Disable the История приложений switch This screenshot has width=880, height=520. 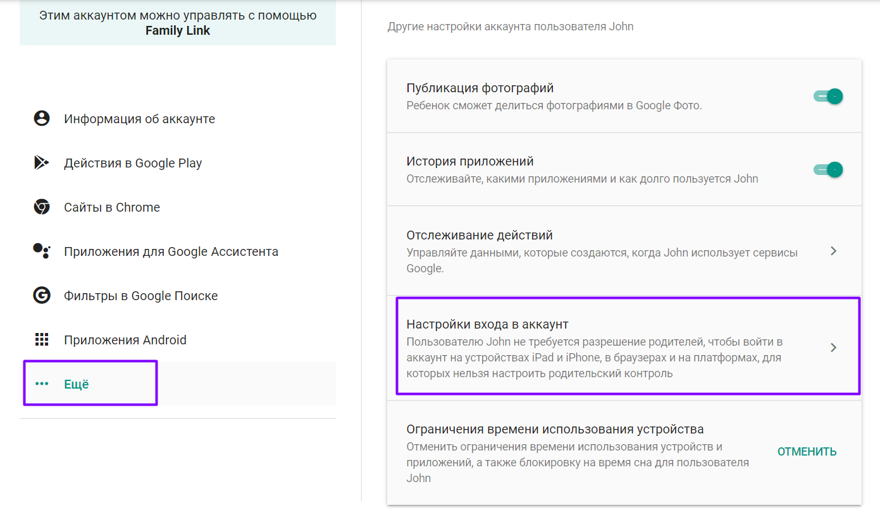coord(828,169)
